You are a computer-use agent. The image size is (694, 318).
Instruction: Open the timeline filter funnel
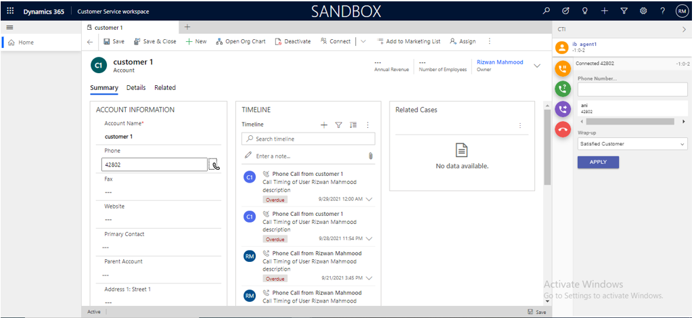[x=339, y=125]
